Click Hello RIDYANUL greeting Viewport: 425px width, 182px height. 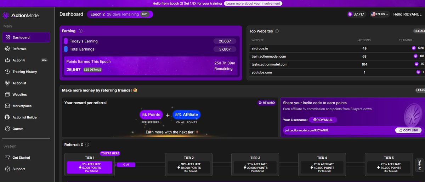tap(407, 14)
